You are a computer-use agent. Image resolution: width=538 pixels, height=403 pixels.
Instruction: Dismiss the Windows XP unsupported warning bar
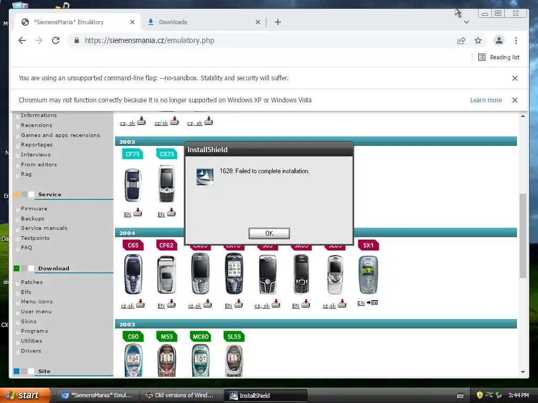(515, 100)
